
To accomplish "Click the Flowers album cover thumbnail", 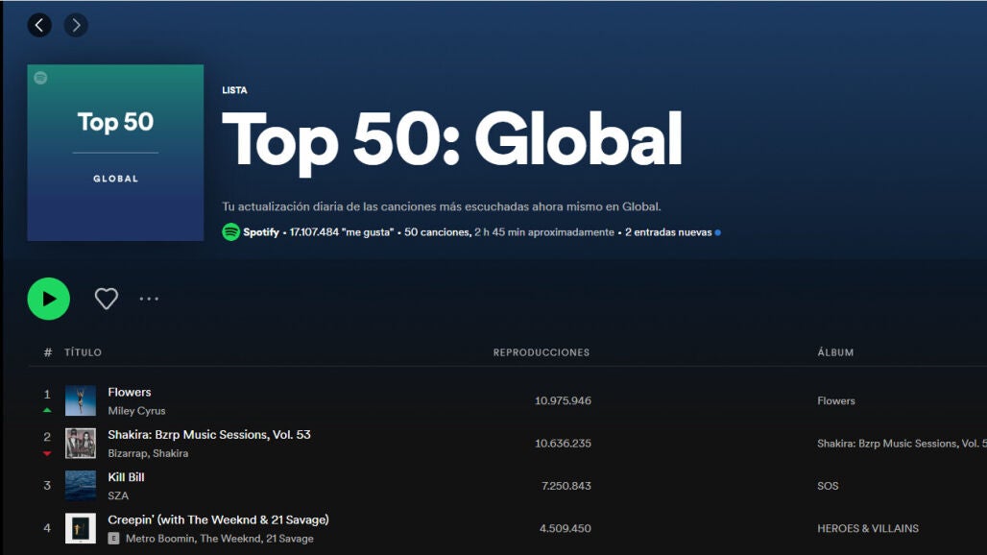I will pyautogui.click(x=81, y=400).
